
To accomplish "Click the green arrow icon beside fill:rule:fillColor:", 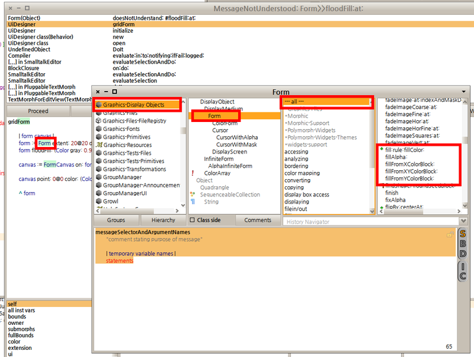I will click(381, 149).
